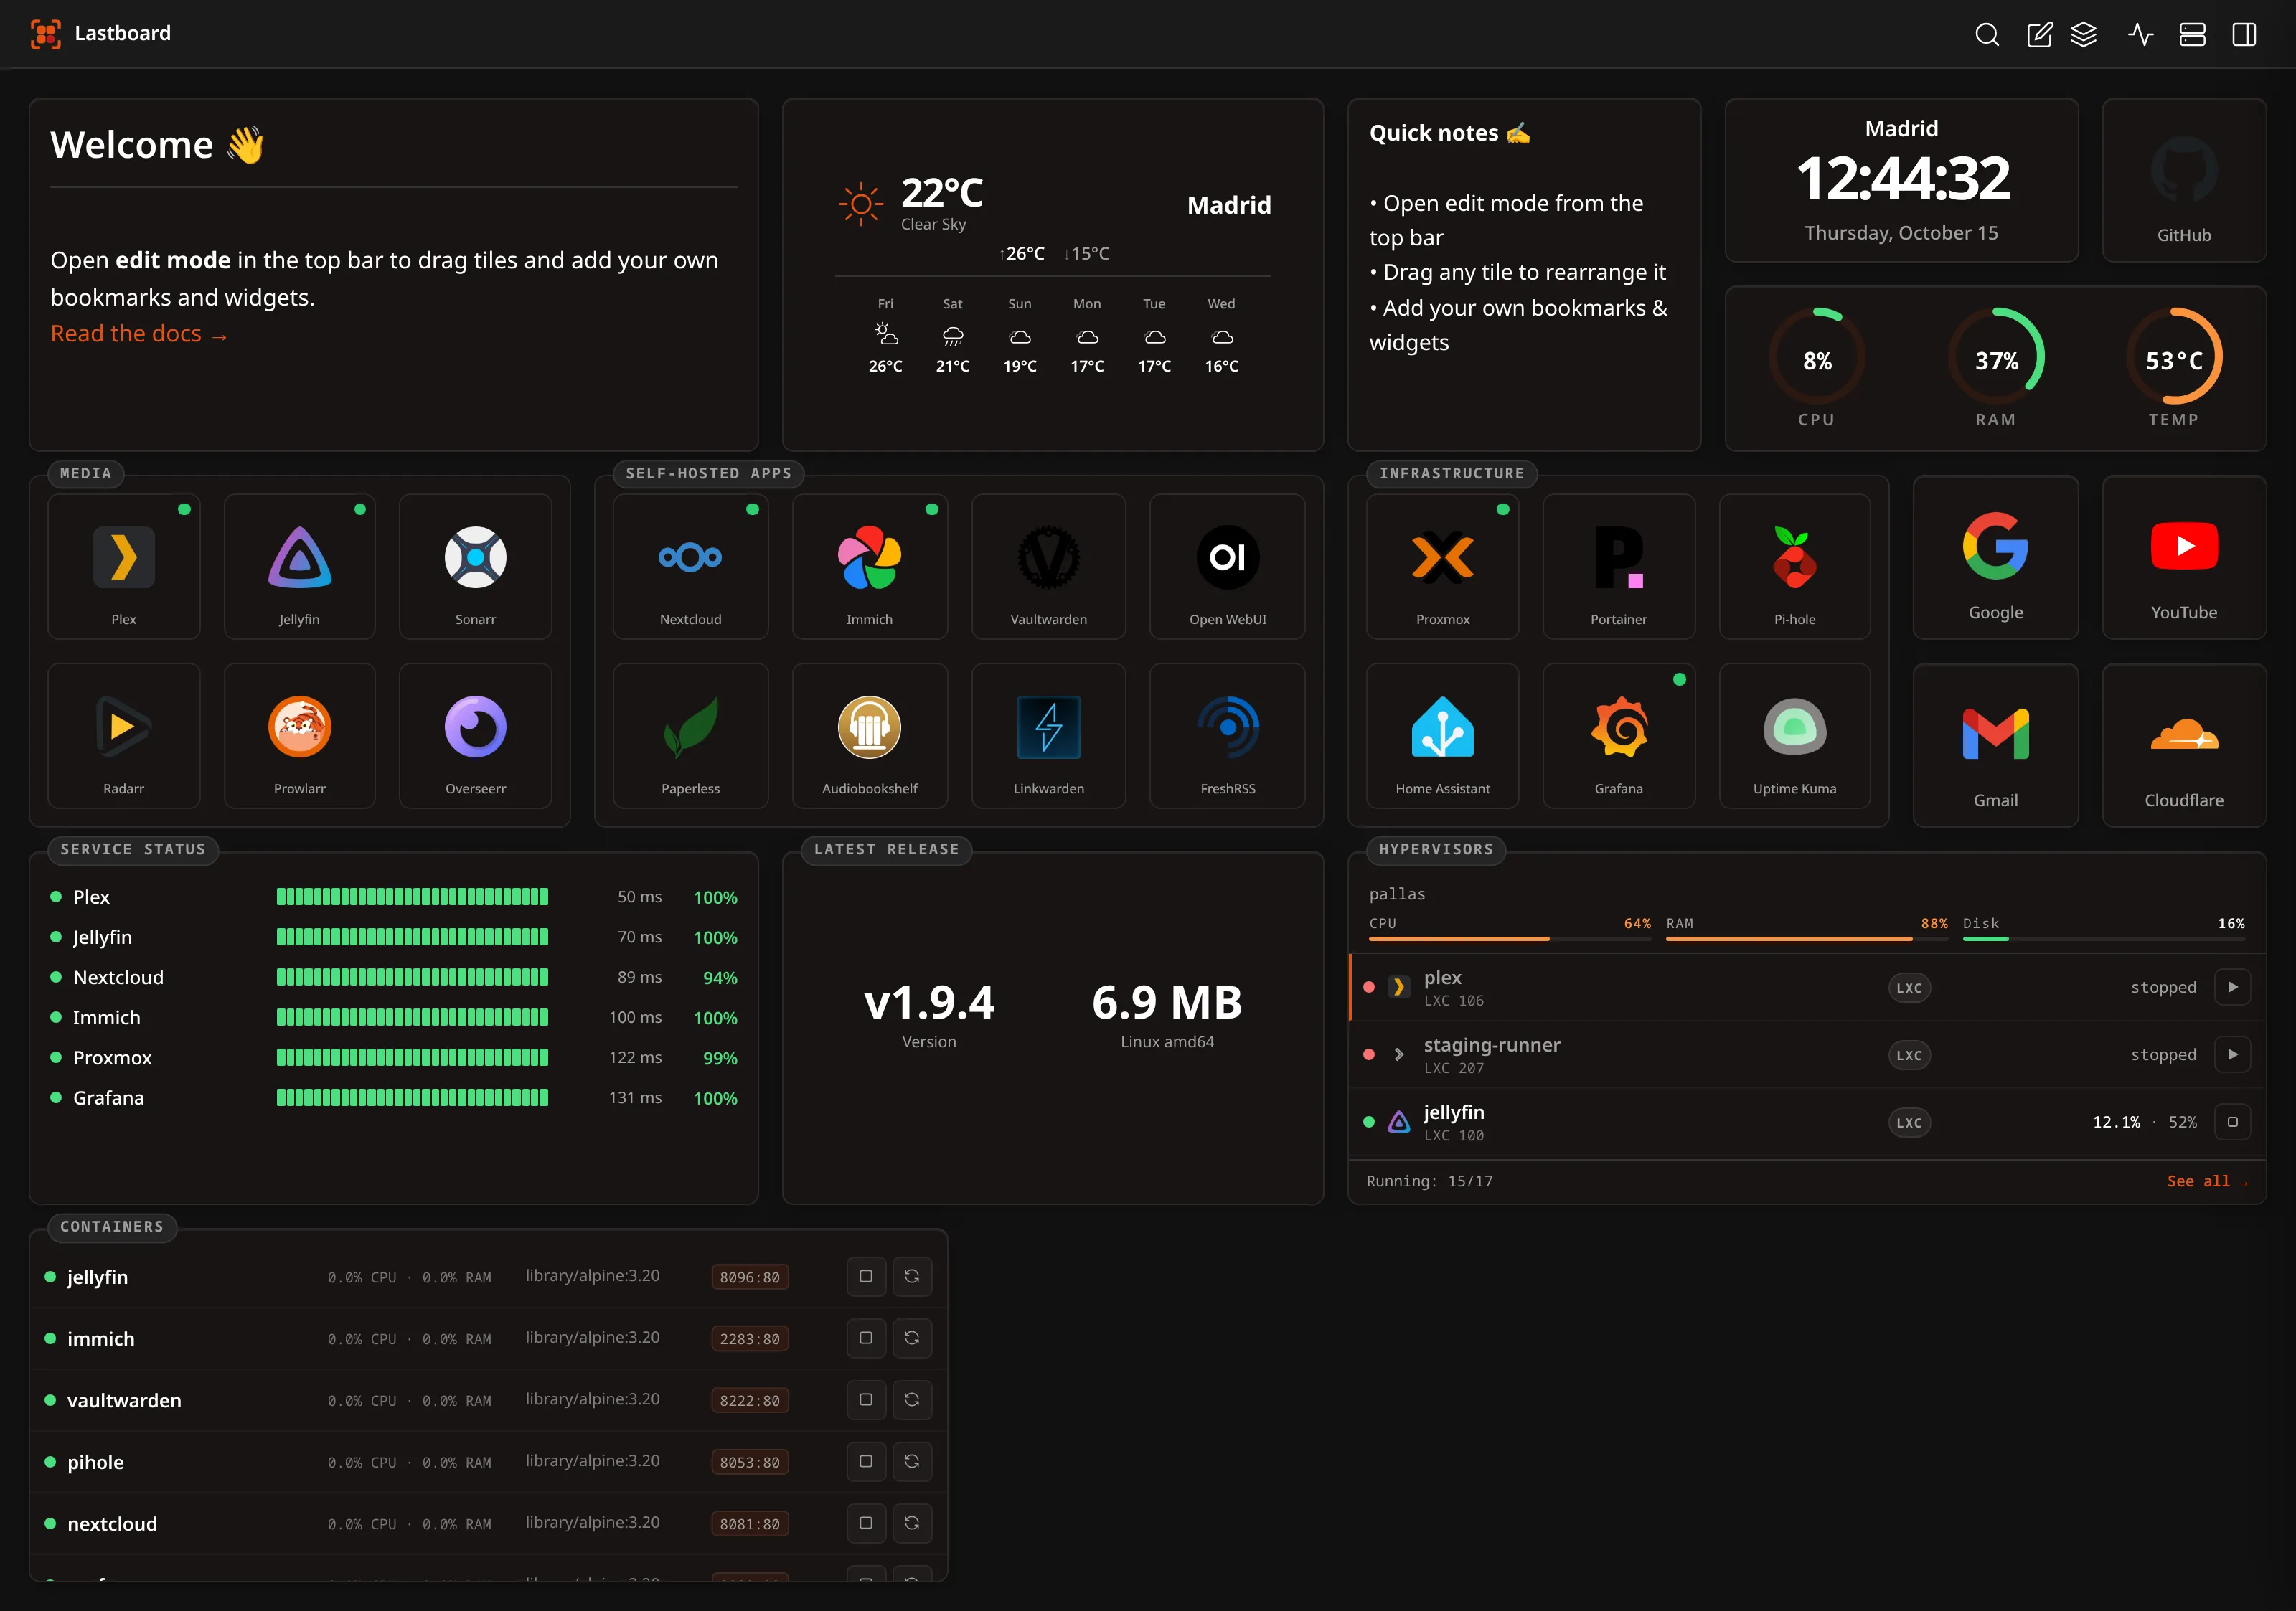Stop the jellyfin LXC 100 guest
Image resolution: width=2296 pixels, height=1611 pixels.
2232,1123
